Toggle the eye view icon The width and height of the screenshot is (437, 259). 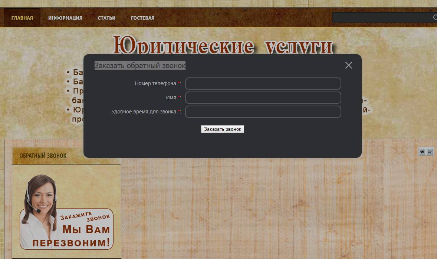(422, 151)
